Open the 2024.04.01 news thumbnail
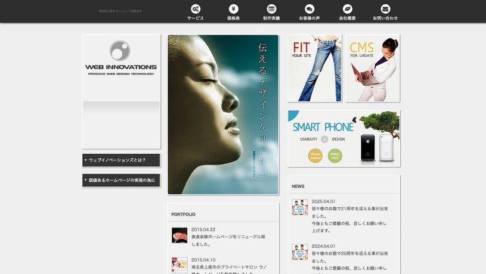 (300, 252)
